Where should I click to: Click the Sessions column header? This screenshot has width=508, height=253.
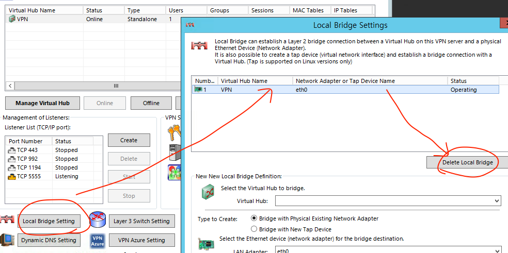point(269,10)
